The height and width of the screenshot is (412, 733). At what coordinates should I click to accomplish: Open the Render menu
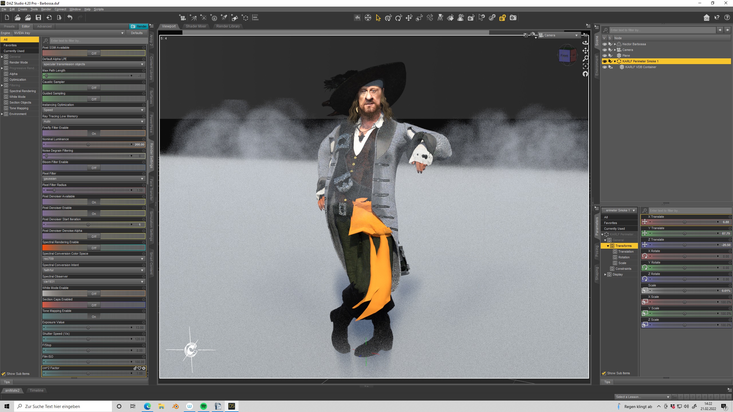[46, 9]
